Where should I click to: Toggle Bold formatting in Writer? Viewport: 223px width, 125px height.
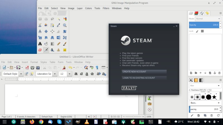point(76,74)
